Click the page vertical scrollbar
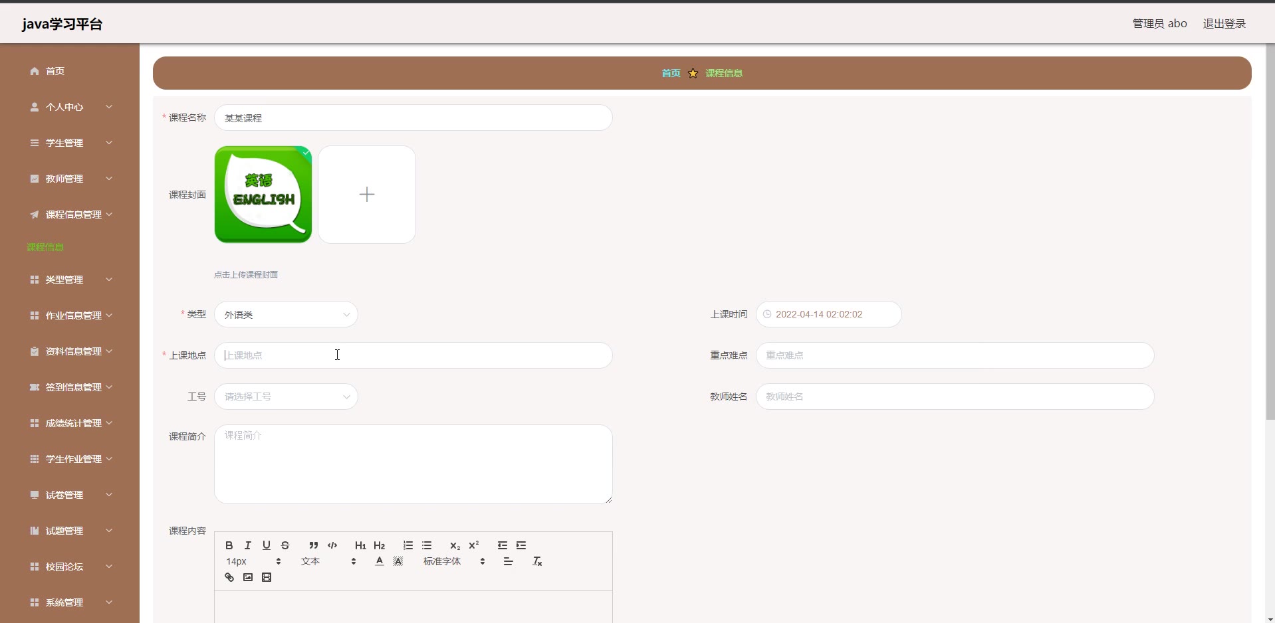 pos(1270,232)
